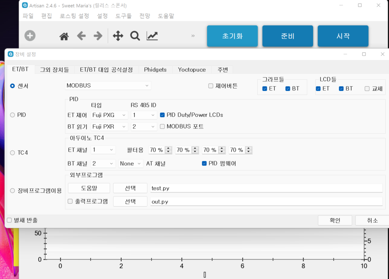Click the forward navigation arrow icon
The height and width of the screenshot is (279, 389).
point(98,36)
